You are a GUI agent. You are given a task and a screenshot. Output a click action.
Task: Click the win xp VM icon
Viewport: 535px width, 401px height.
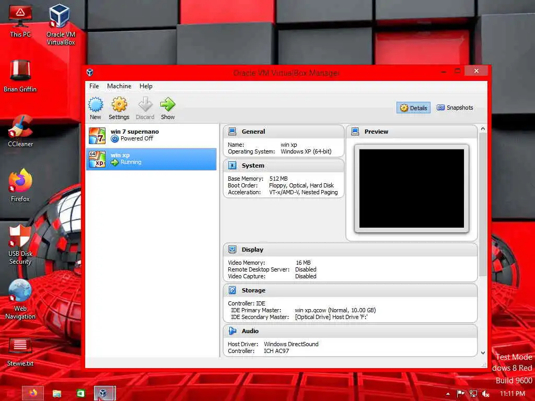(x=97, y=159)
